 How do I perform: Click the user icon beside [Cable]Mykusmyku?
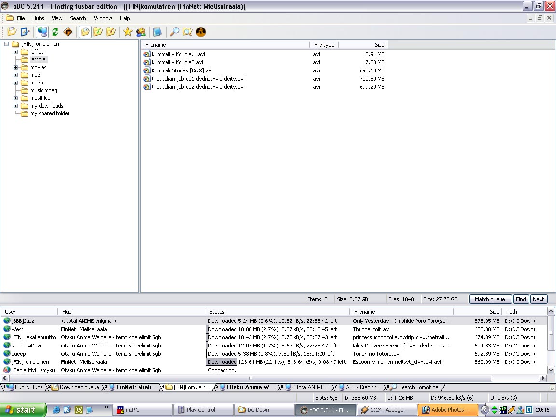[x=7, y=370]
